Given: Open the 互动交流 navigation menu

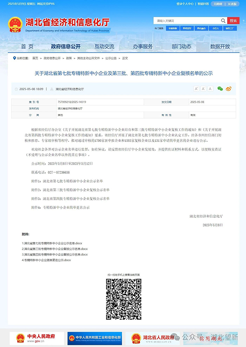Looking at the screenshot, I should tap(105, 46).
